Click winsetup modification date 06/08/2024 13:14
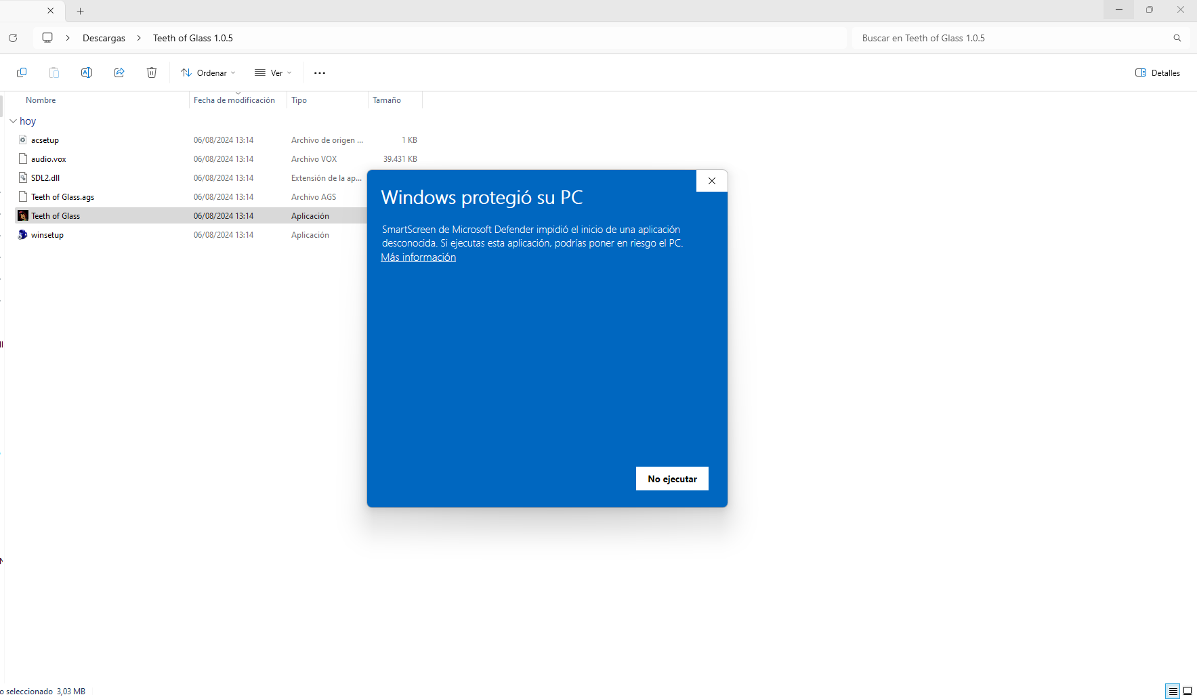This screenshot has width=1197, height=699. point(224,235)
